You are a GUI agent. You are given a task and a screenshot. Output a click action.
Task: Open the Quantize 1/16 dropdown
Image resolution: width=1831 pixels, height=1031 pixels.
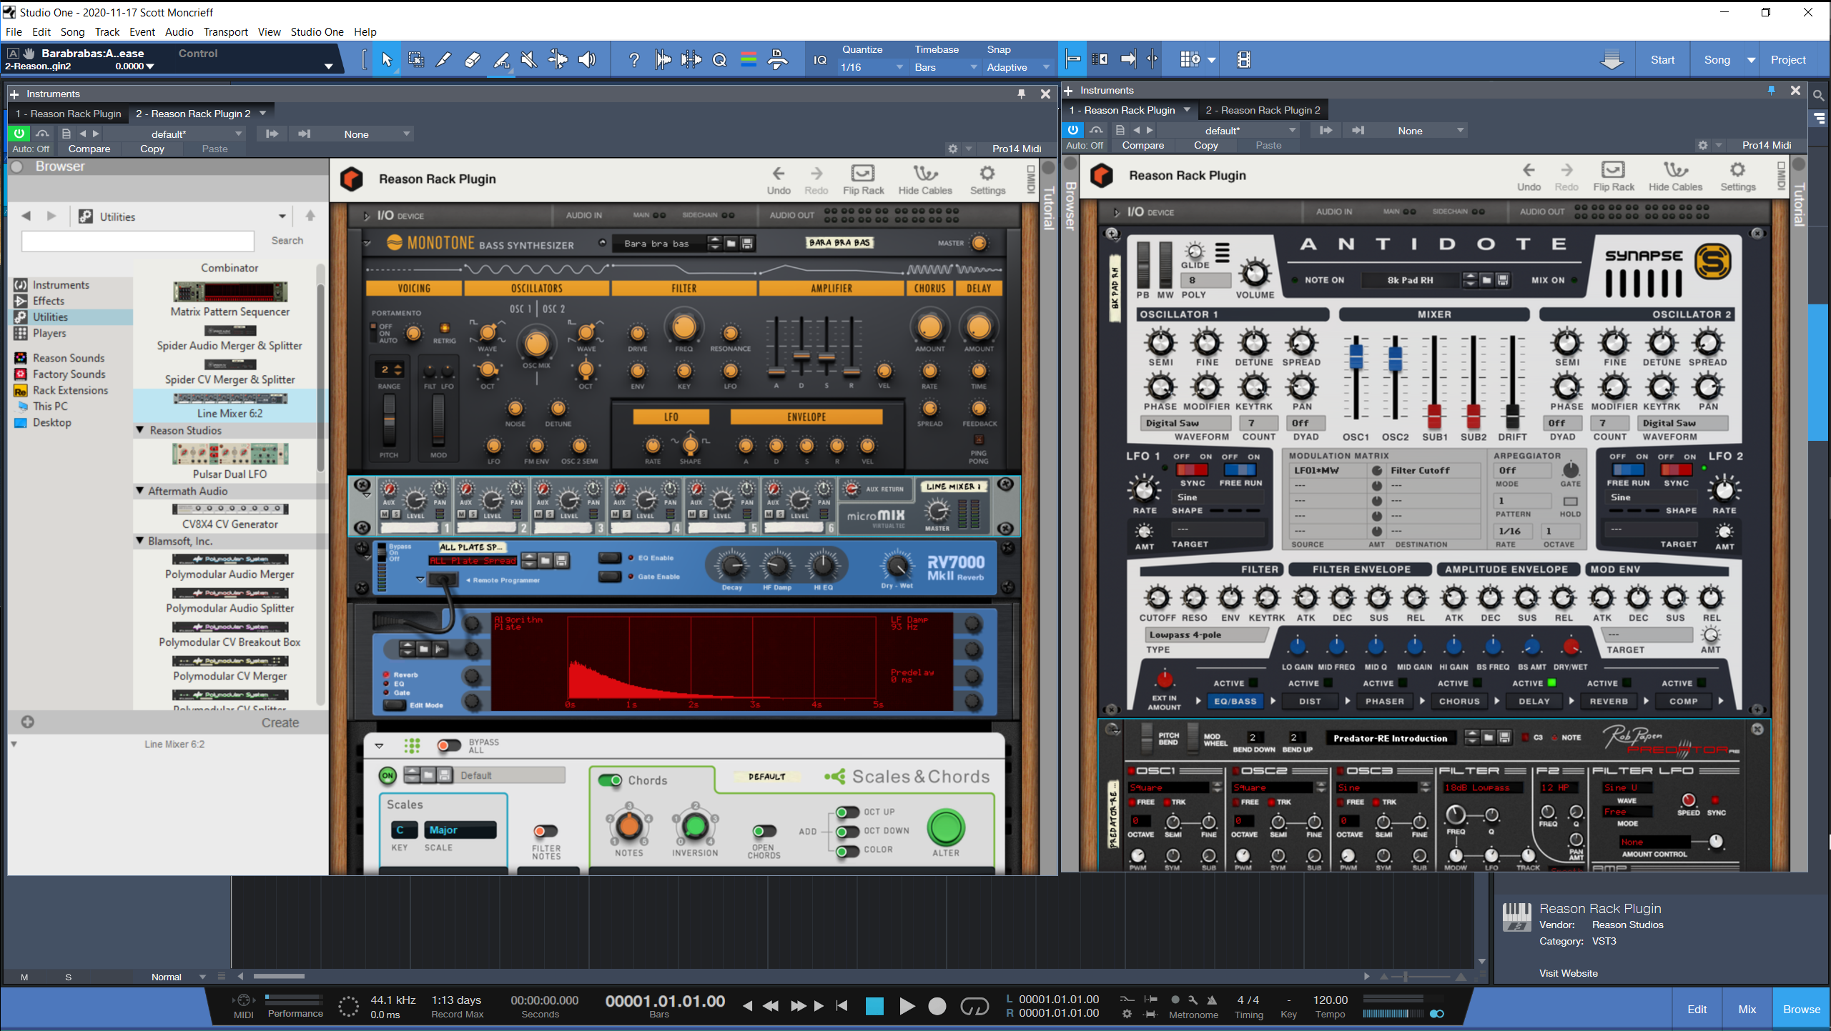point(872,67)
